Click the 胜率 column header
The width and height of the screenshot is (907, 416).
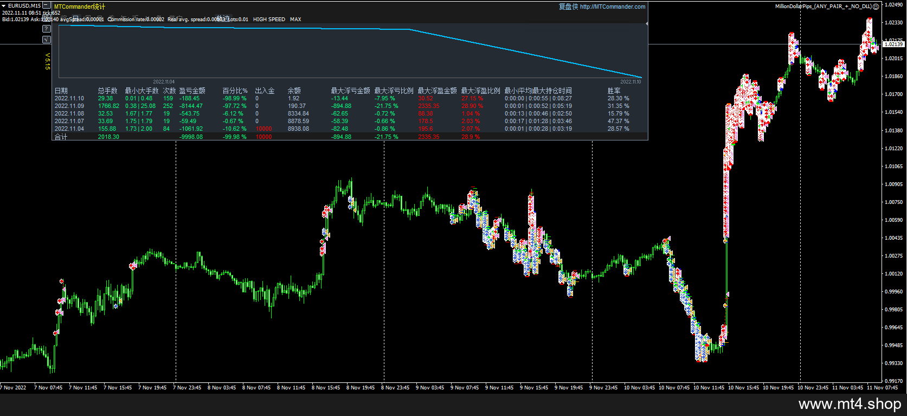(x=614, y=91)
